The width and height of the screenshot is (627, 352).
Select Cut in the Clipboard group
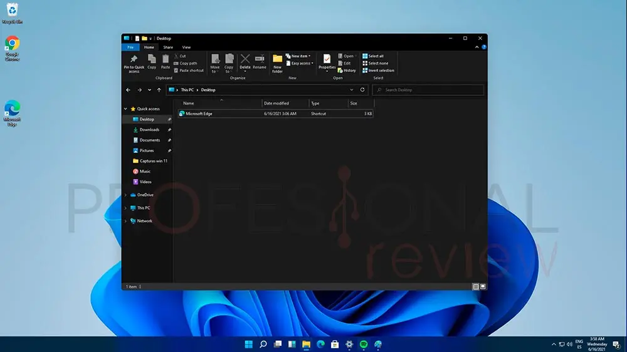pos(180,56)
